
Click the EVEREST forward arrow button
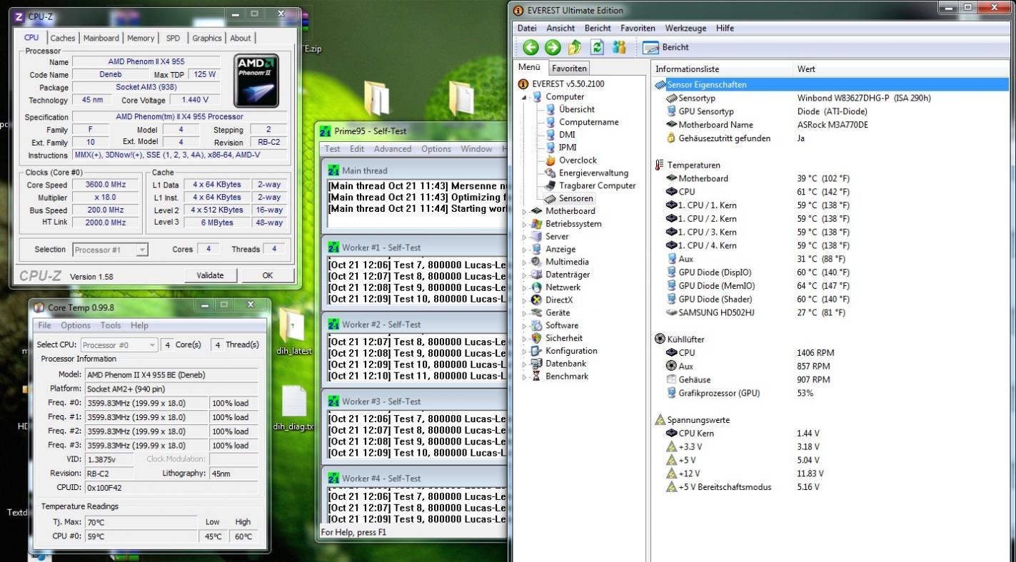[x=553, y=47]
